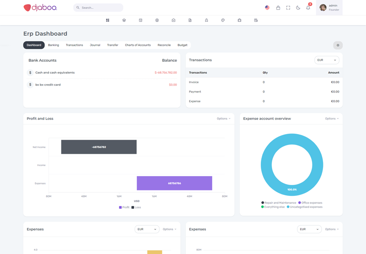
Task: Expand Profit and Loss Options menu
Action: click(x=223, y=119)
